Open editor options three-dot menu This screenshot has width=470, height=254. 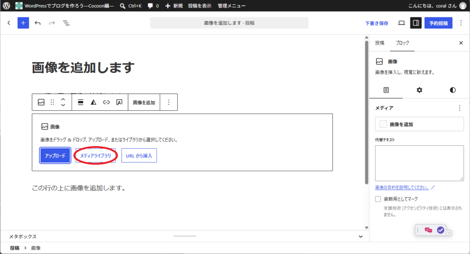[461, 23]
